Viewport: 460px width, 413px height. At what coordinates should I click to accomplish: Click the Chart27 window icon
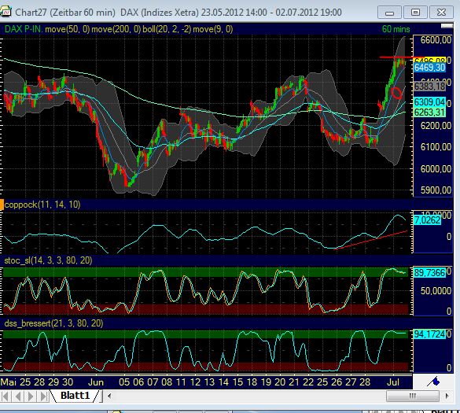click(x=6, y=12)
